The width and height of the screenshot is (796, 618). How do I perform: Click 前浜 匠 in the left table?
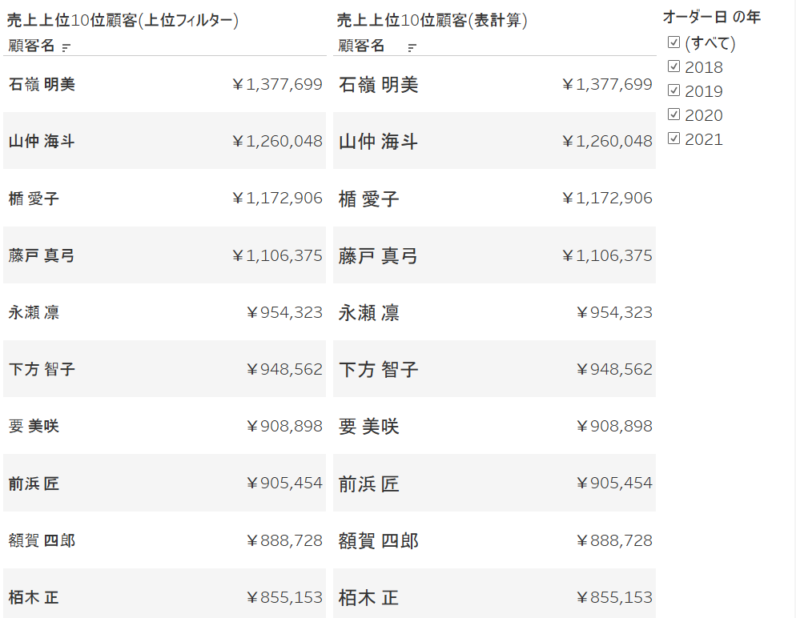coord(32,483)
